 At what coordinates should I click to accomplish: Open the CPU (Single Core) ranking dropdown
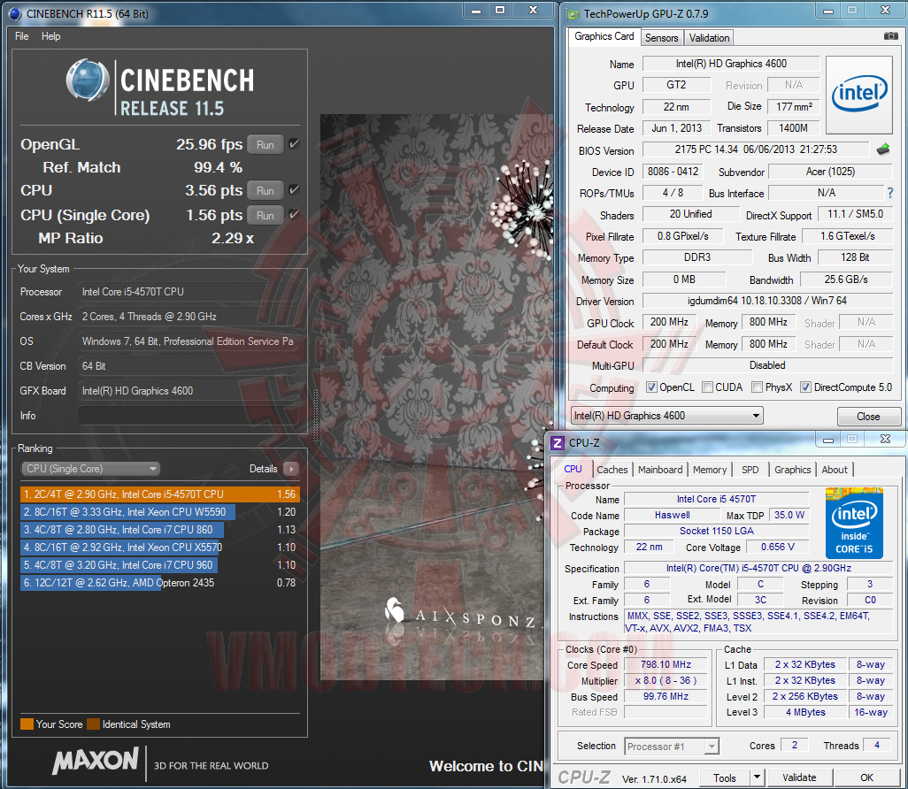click(91, 469)
